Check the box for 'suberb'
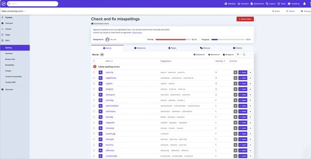The height and width of the screenshot is (159, 311). (94, 83)
